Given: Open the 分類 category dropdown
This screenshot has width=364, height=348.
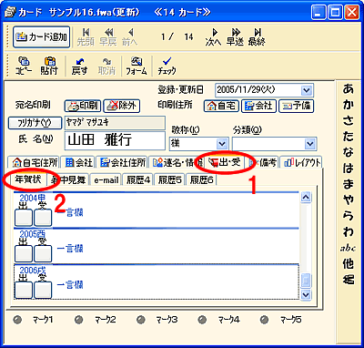Looking at the screenshot, I should (309, 144).
